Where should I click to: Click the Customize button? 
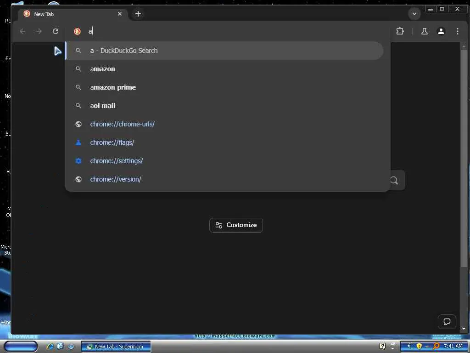[236, 225]
